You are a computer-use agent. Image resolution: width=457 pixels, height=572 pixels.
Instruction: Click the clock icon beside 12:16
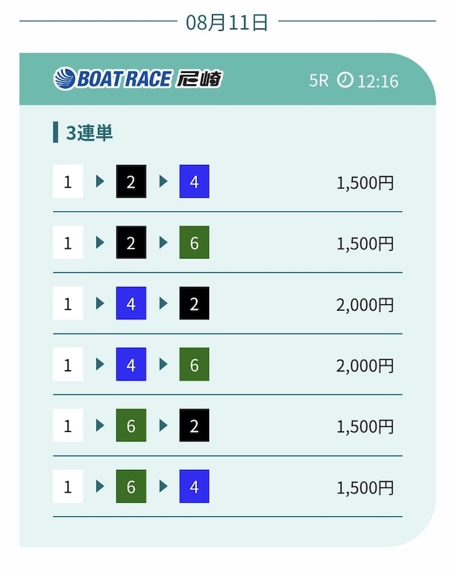click(x=345, y=80)
